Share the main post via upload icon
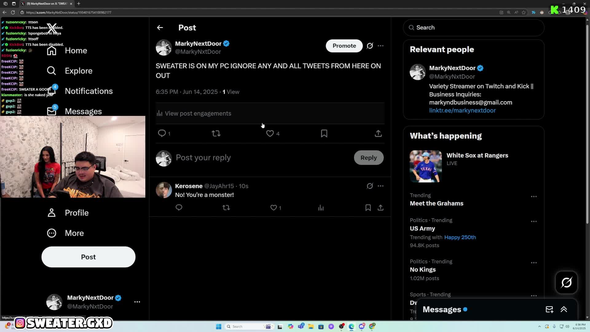Screen dimensions: 590x332 coord(378,133)
